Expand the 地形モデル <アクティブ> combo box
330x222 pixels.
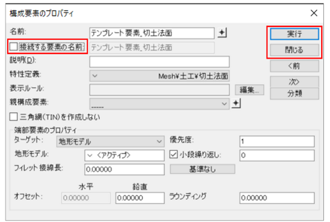(124, 155)
